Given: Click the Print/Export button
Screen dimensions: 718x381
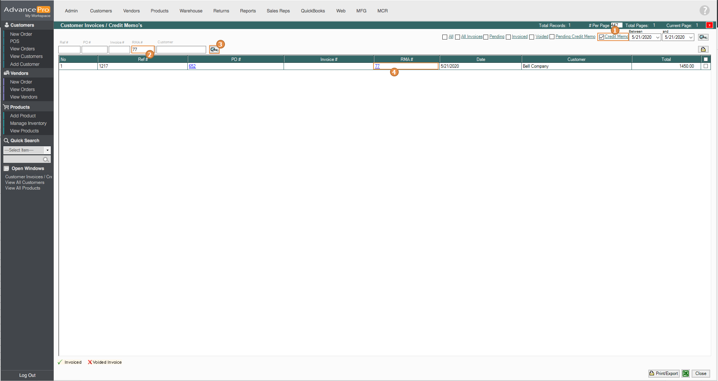Looking at the screenshot, I should click(664, 373).
